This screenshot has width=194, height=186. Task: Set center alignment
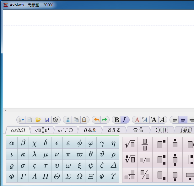coord(183,120)
